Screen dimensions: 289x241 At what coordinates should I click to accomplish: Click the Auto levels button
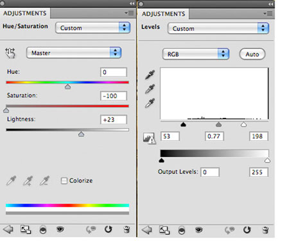[x=252, y=54]
